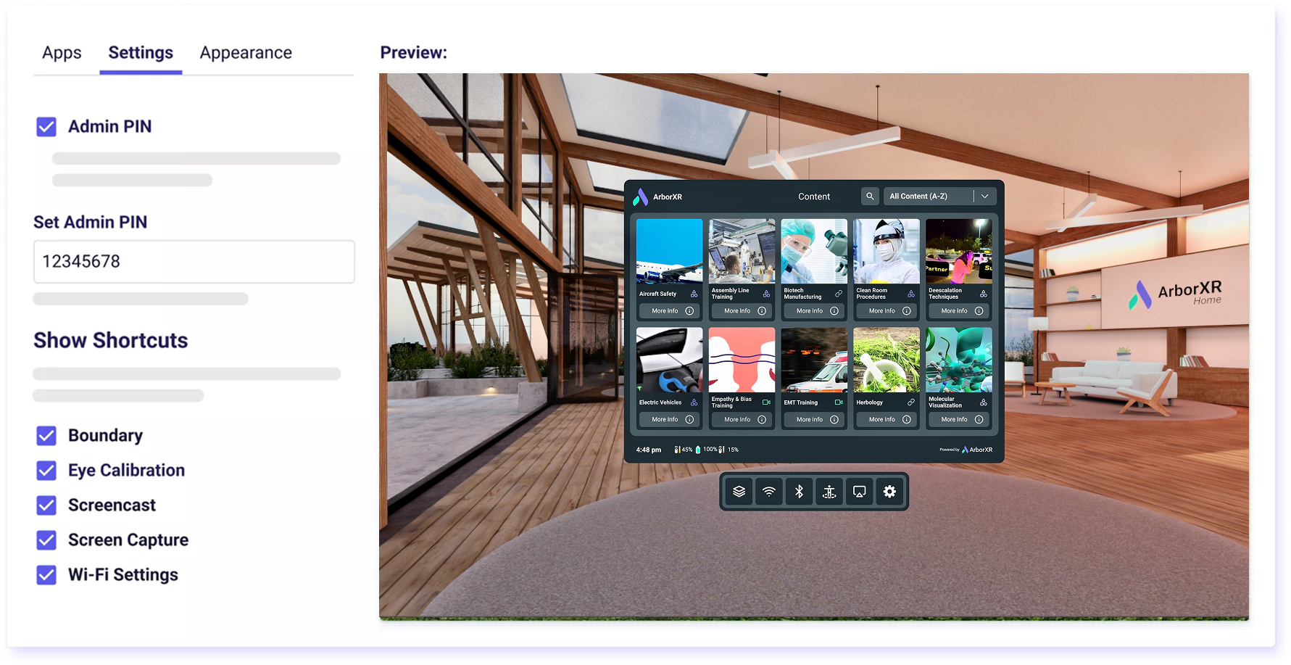
Task: Open the layers icon in the bottom shortcut bar
Action: 739,492
